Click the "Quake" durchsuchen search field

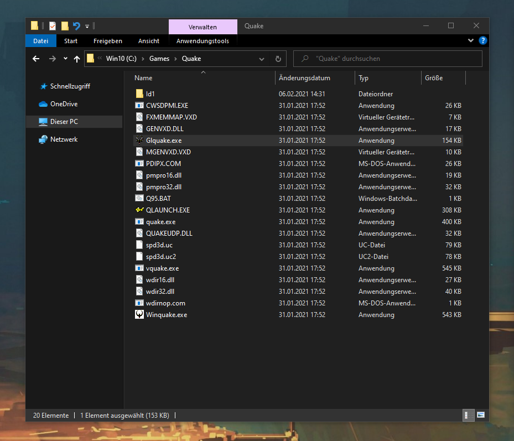pos(387,59)
